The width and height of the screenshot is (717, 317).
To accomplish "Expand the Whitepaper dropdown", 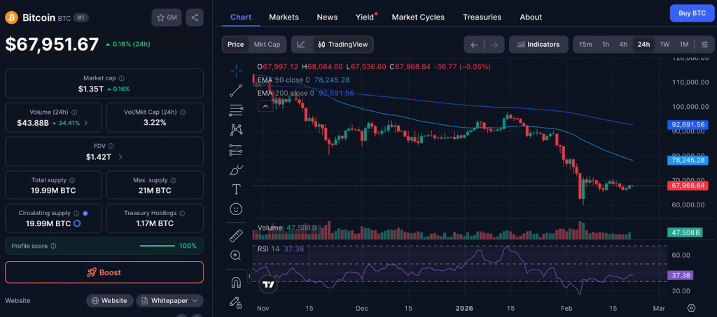I will coord(170,300).
